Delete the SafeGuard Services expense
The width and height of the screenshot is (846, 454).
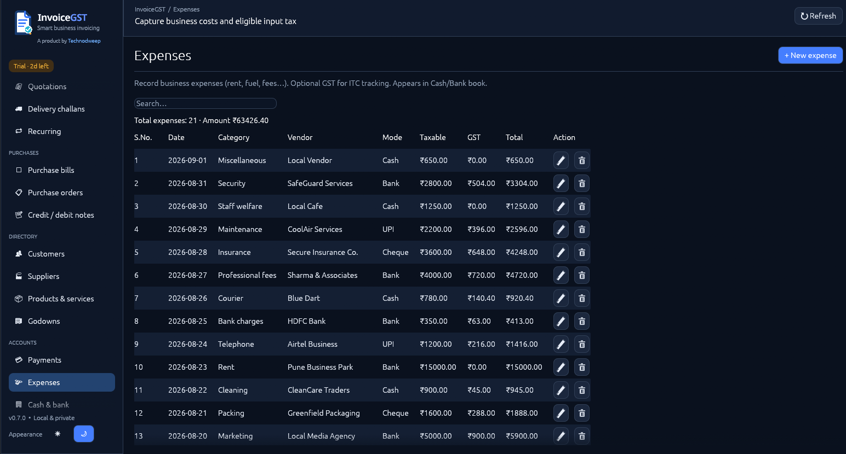(x=582, y=183)
